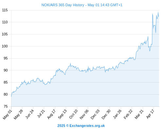This screenshot has width=162, height=131.
Task: Select the Dec 30 x-axis label
Action: [106, 115]
